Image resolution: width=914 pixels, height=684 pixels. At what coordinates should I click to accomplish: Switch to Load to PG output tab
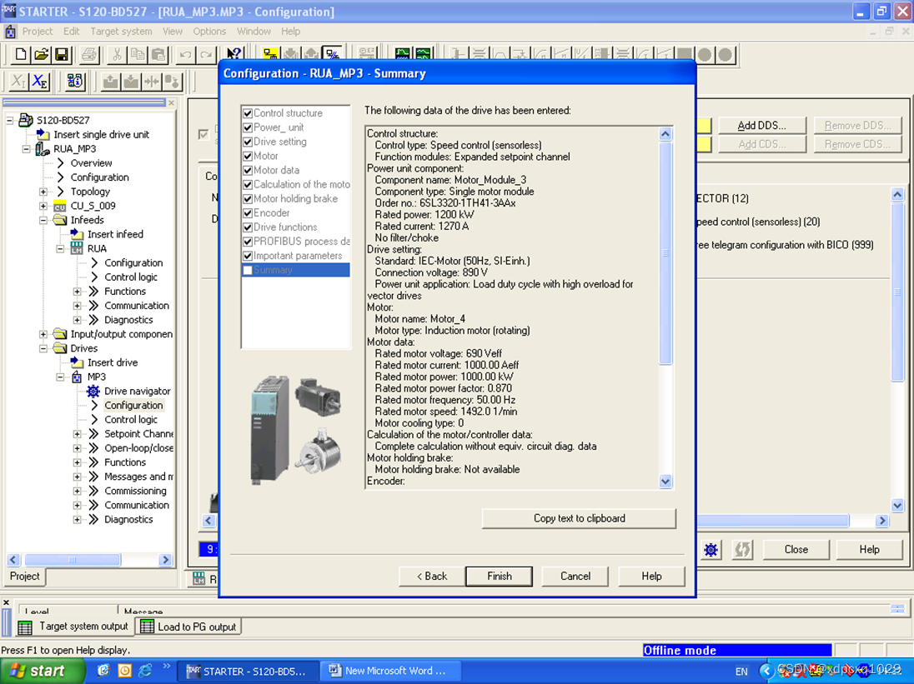point(189,627)
